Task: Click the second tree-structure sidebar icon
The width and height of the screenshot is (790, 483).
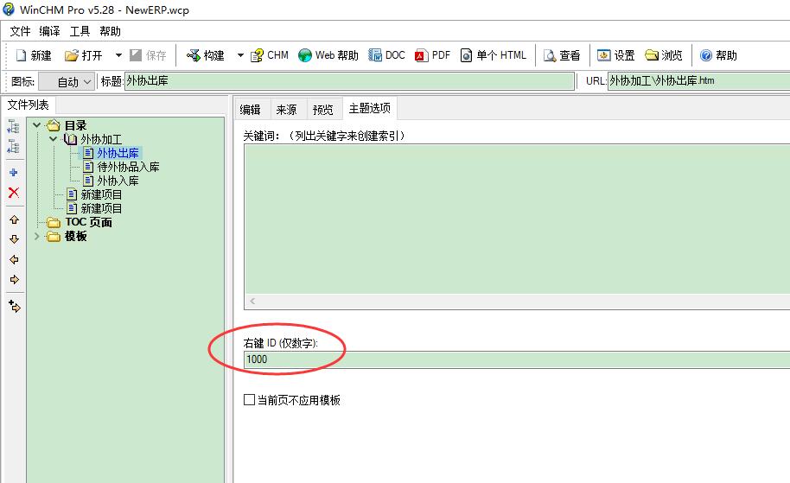Action: pos(14,147)
